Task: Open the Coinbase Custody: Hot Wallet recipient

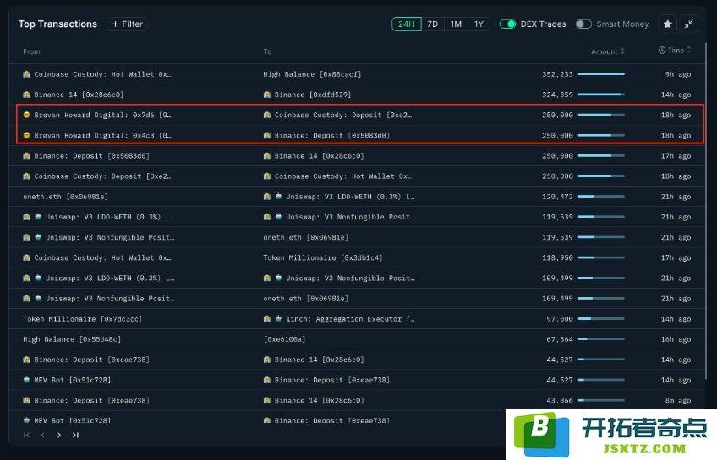Action: point(343,176)
